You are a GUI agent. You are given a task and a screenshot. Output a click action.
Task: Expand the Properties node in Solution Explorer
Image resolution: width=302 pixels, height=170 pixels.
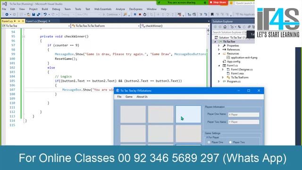(x=219, y=46)
